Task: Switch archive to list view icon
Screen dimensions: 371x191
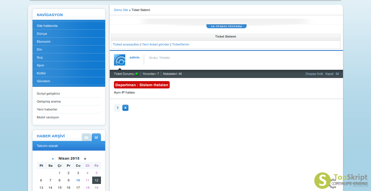Action: (86, 138)
